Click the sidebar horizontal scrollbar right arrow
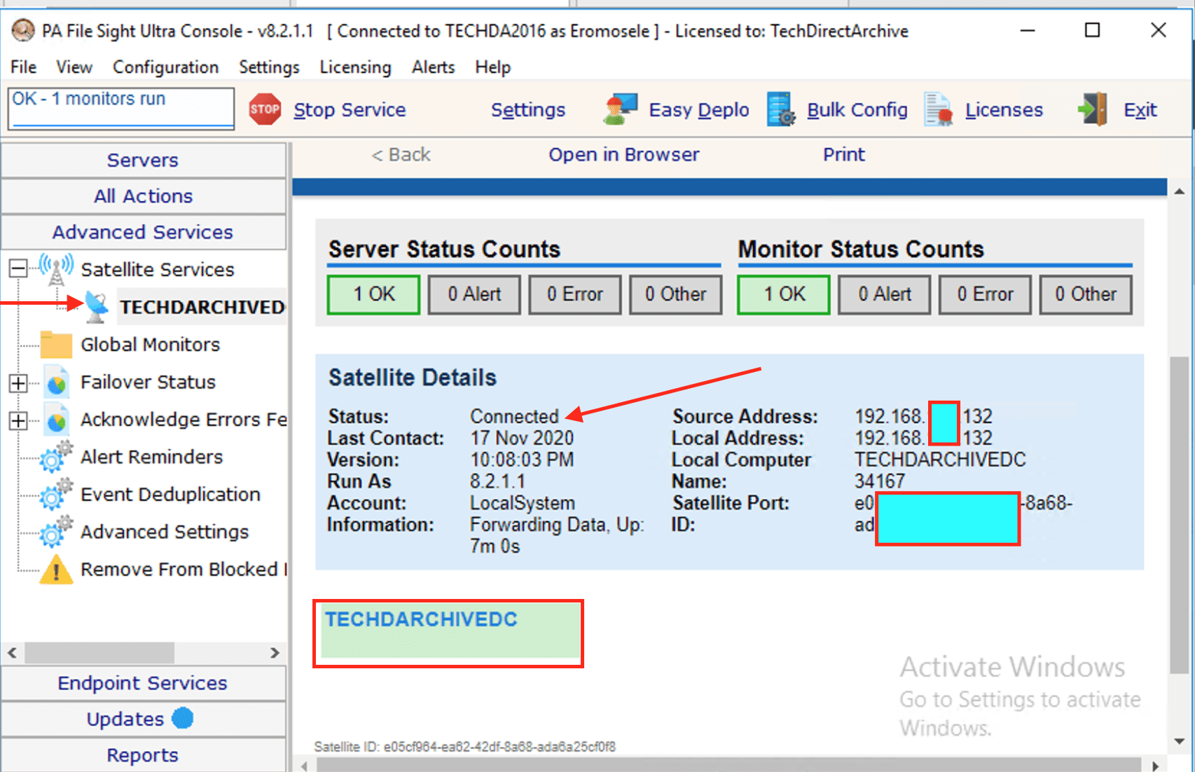The width and height of the screenshot is (1195, 772). (275, 653)
